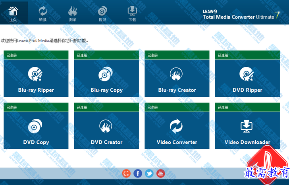Click the Video Downloader label
This screenshot has height=185, width=293.
point(247,142)
